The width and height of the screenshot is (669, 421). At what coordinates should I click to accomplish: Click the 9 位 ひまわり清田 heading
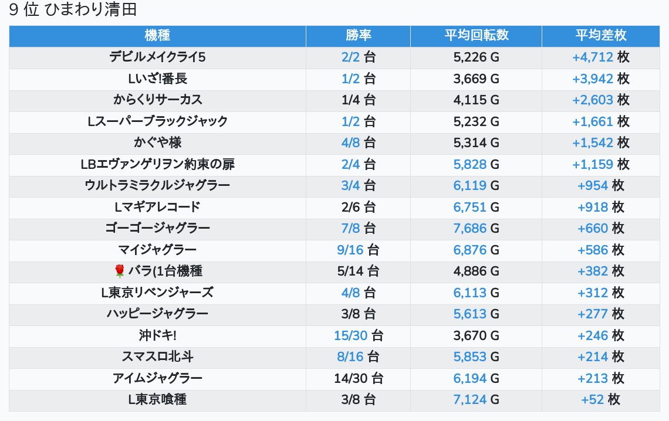click(73, 10)
